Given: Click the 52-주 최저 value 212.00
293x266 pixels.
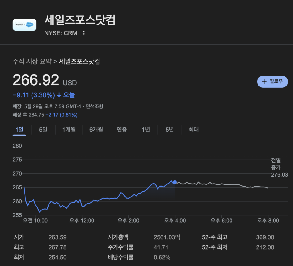Looking at the screenshot, I should pos(265,247).
